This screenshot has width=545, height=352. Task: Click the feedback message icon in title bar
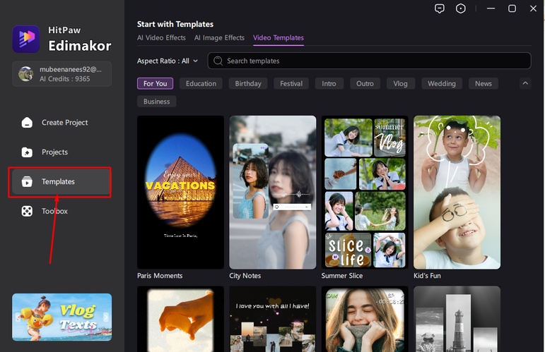[x=440, y=8]
